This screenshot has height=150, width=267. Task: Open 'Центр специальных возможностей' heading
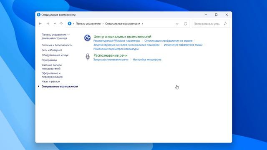[x=122, y=37]
